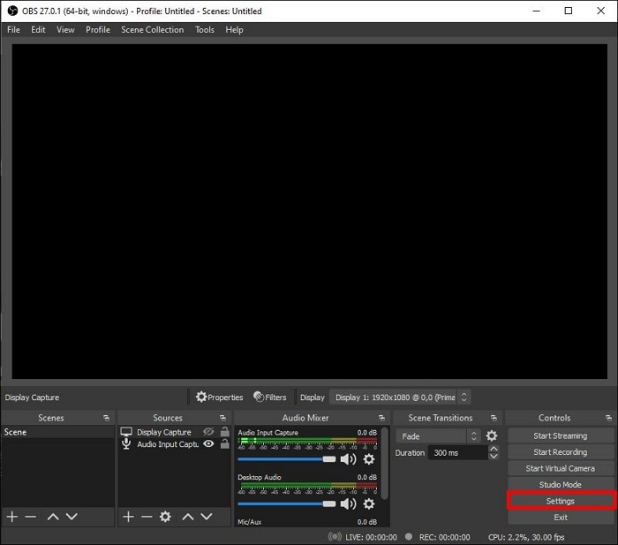Move source down in Sources toolbar

pos(207,516)
